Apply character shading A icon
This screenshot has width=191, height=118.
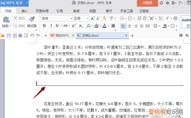113,26
